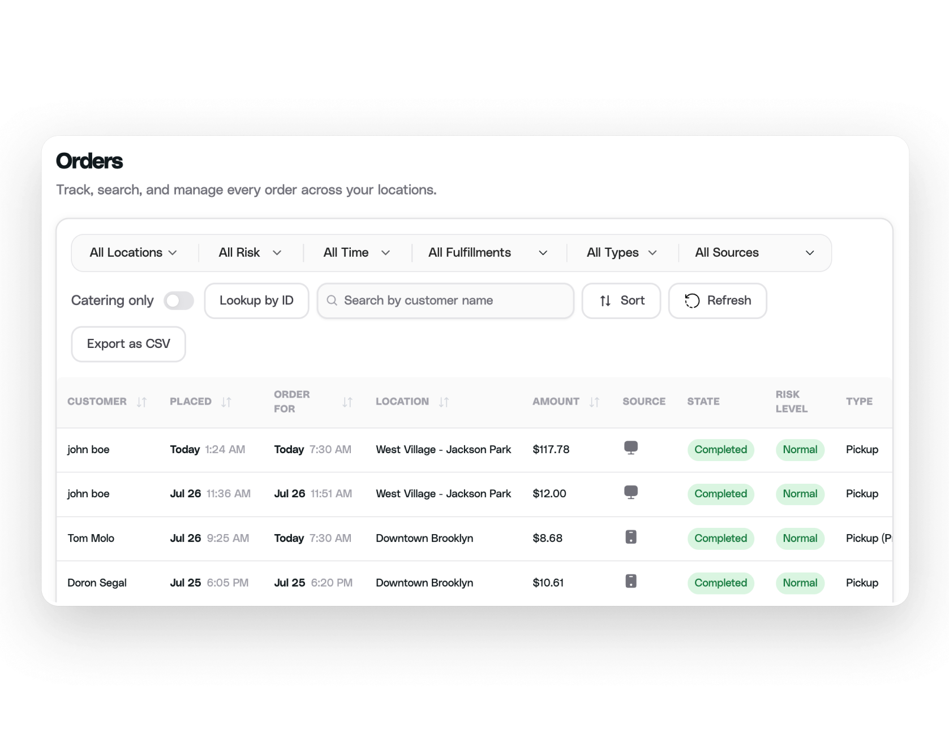Sort by the Placed column arrows
Image resolution: width=949 pixels, height=740 pixels.
click(x=226, y=402)
